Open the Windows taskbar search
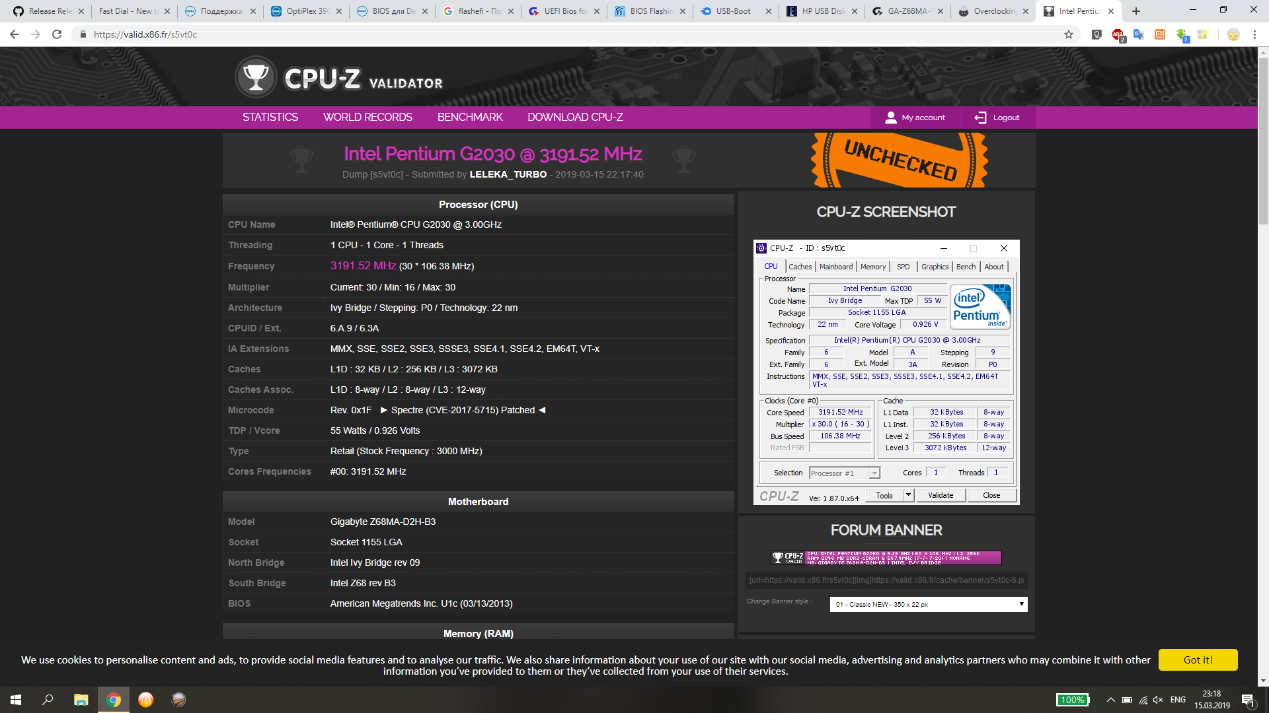 [x=48, y=700]
